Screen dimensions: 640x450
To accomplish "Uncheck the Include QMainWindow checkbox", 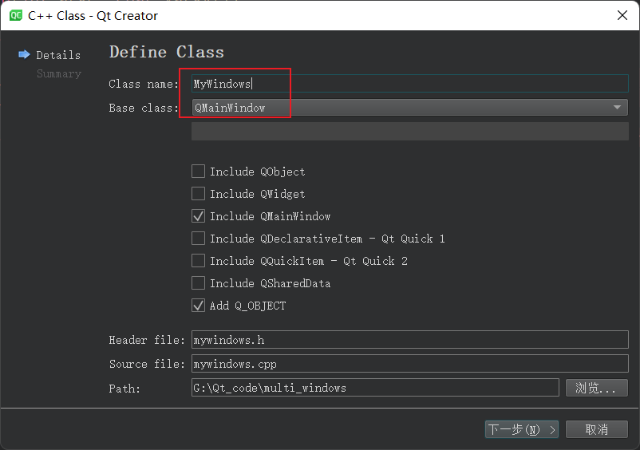I will click(x=199, y=215).
